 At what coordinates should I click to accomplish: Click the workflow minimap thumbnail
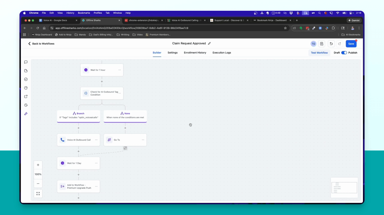[x=344, y=188]
